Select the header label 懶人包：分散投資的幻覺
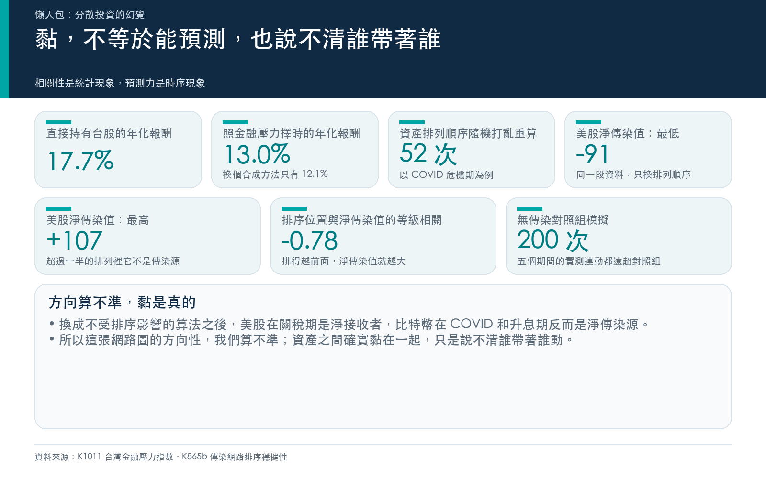The image size is (766, 478). click(x=90, y=15)
